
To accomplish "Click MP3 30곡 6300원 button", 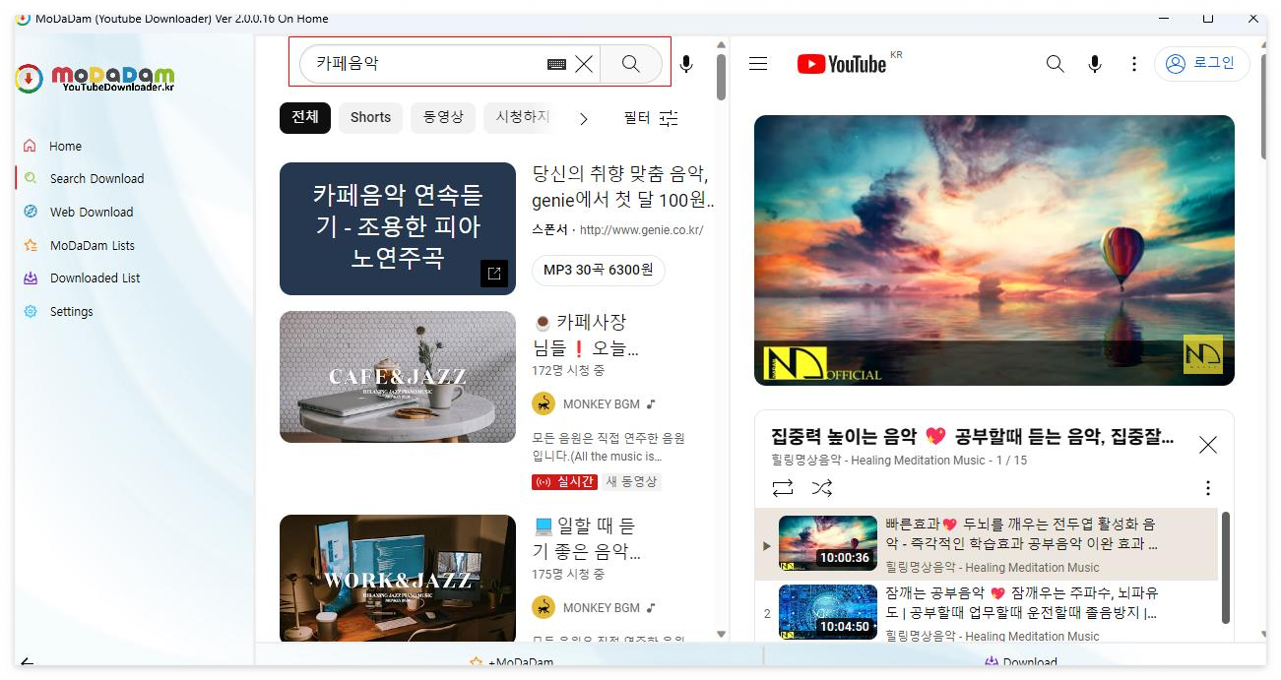I will [x=599, y=271].
